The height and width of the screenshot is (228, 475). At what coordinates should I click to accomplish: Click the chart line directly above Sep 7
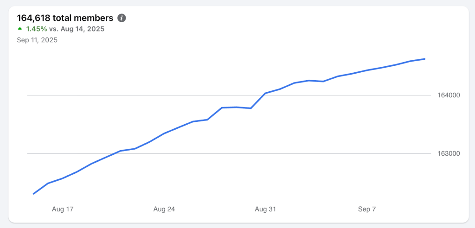tap(367, 70)
